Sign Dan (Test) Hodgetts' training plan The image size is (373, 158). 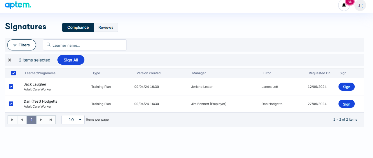[x=347, y=104]
